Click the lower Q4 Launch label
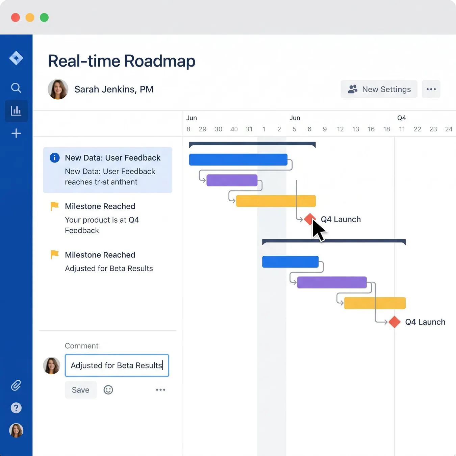The image size is (456, 456). (425, 322)
